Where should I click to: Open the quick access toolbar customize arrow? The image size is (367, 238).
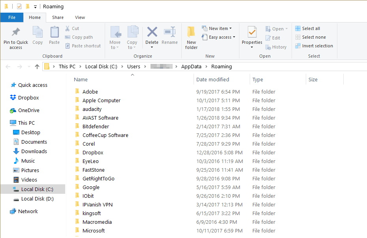click(35, 7)
